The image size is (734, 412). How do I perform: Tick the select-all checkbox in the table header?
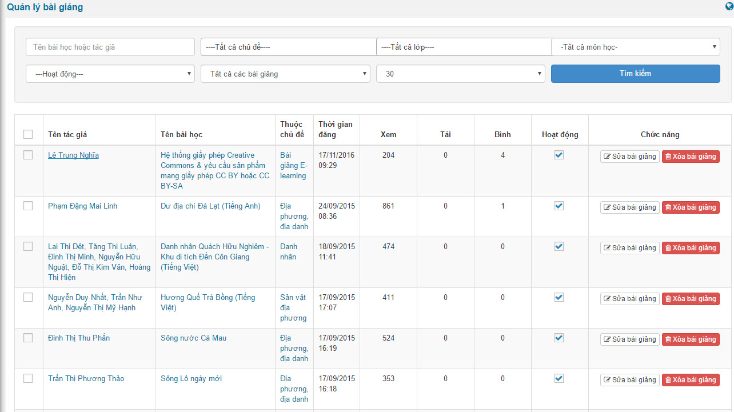tap(28, 134)
